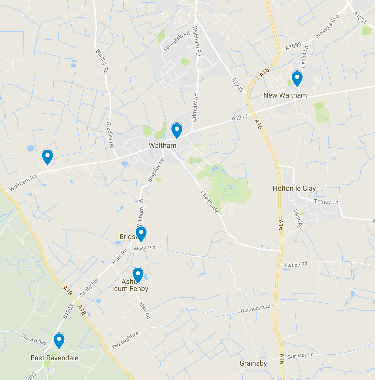Screen dimensions: 375x380
Task: Select the blue marker in Waltham village
Action: pyautogui.click(x=177, y=131)
